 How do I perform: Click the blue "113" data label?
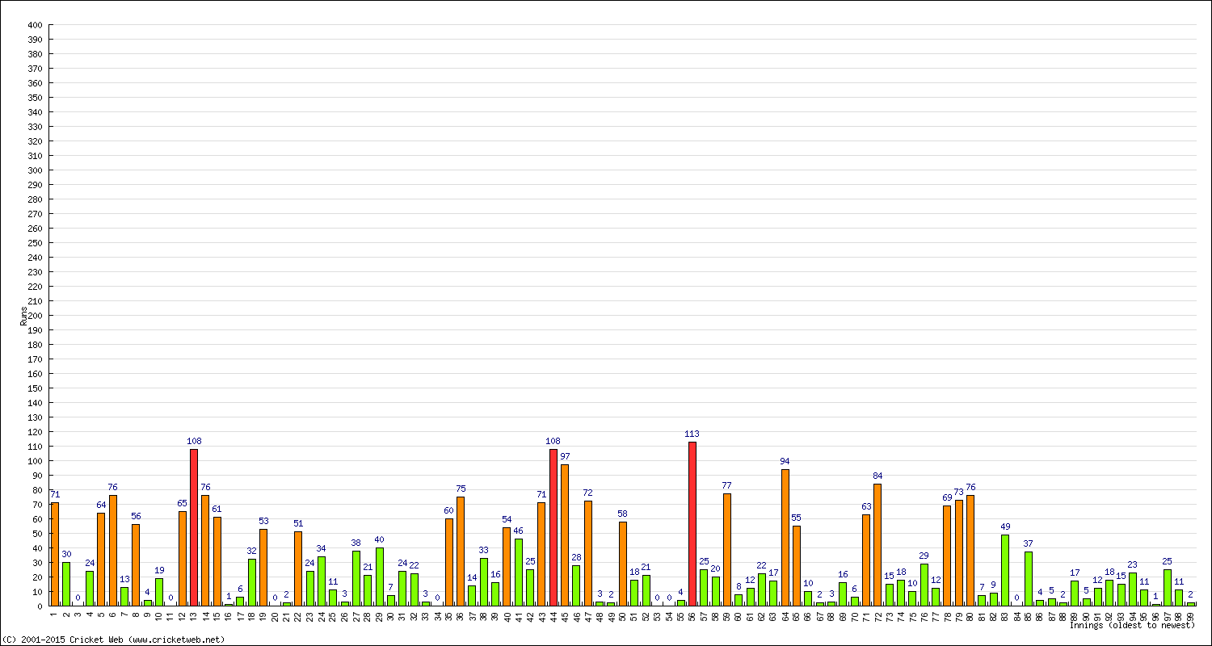click(692, 434)
